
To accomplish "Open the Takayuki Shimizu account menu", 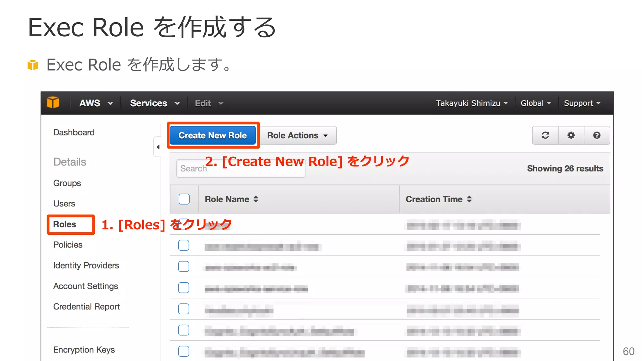I will point(472,103).
